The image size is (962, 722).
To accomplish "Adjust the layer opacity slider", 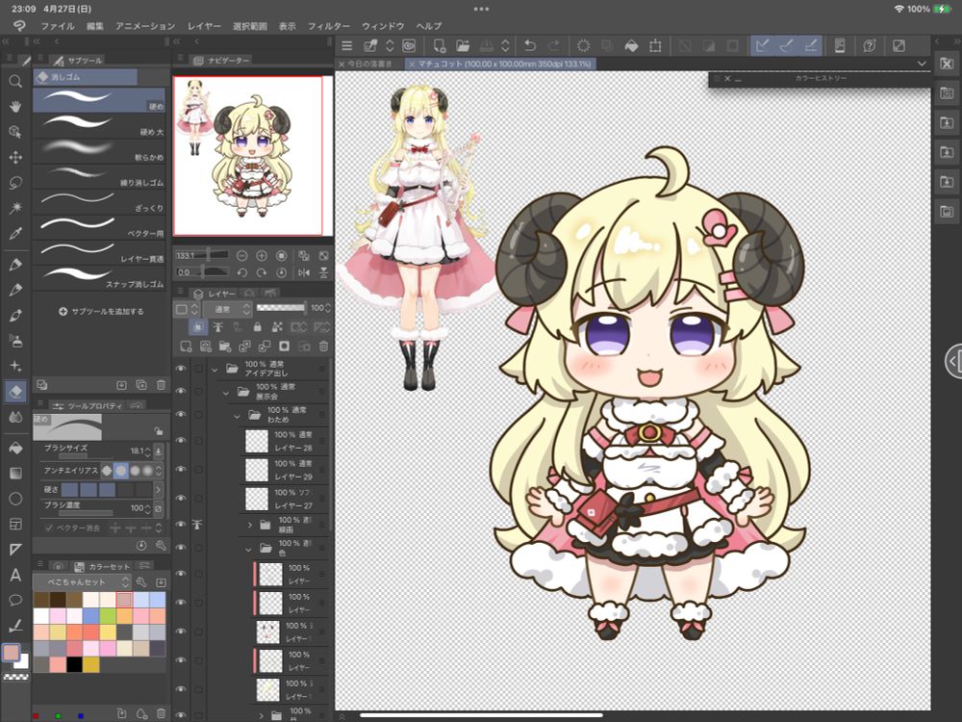I will coord(280,308).
